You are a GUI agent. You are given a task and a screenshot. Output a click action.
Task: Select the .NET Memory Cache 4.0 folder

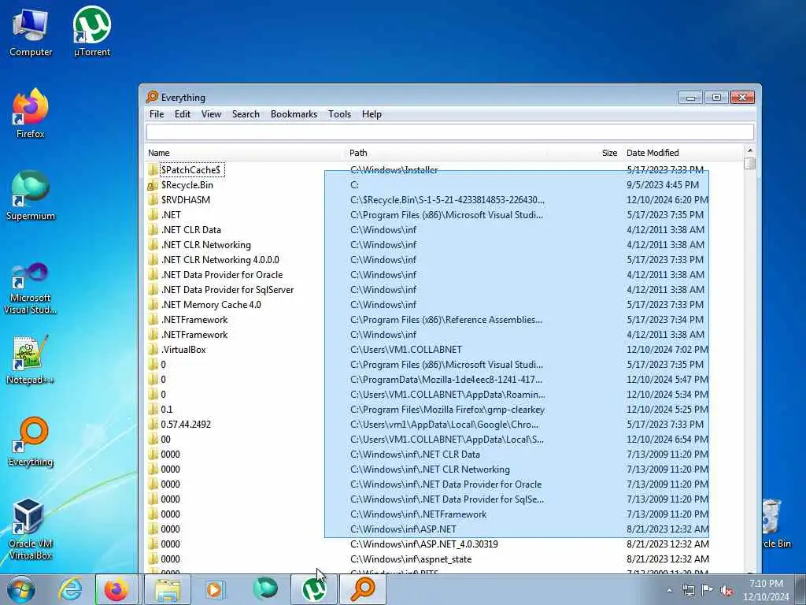point(211,305)
